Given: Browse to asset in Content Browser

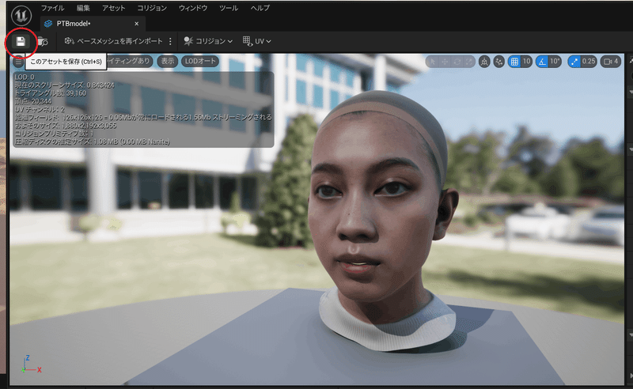Looking at the screenshot, I should tap(43, 41).
